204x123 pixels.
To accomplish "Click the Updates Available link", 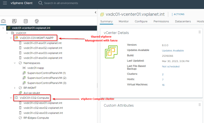I will pyautogui.click(x=173, y=51).
